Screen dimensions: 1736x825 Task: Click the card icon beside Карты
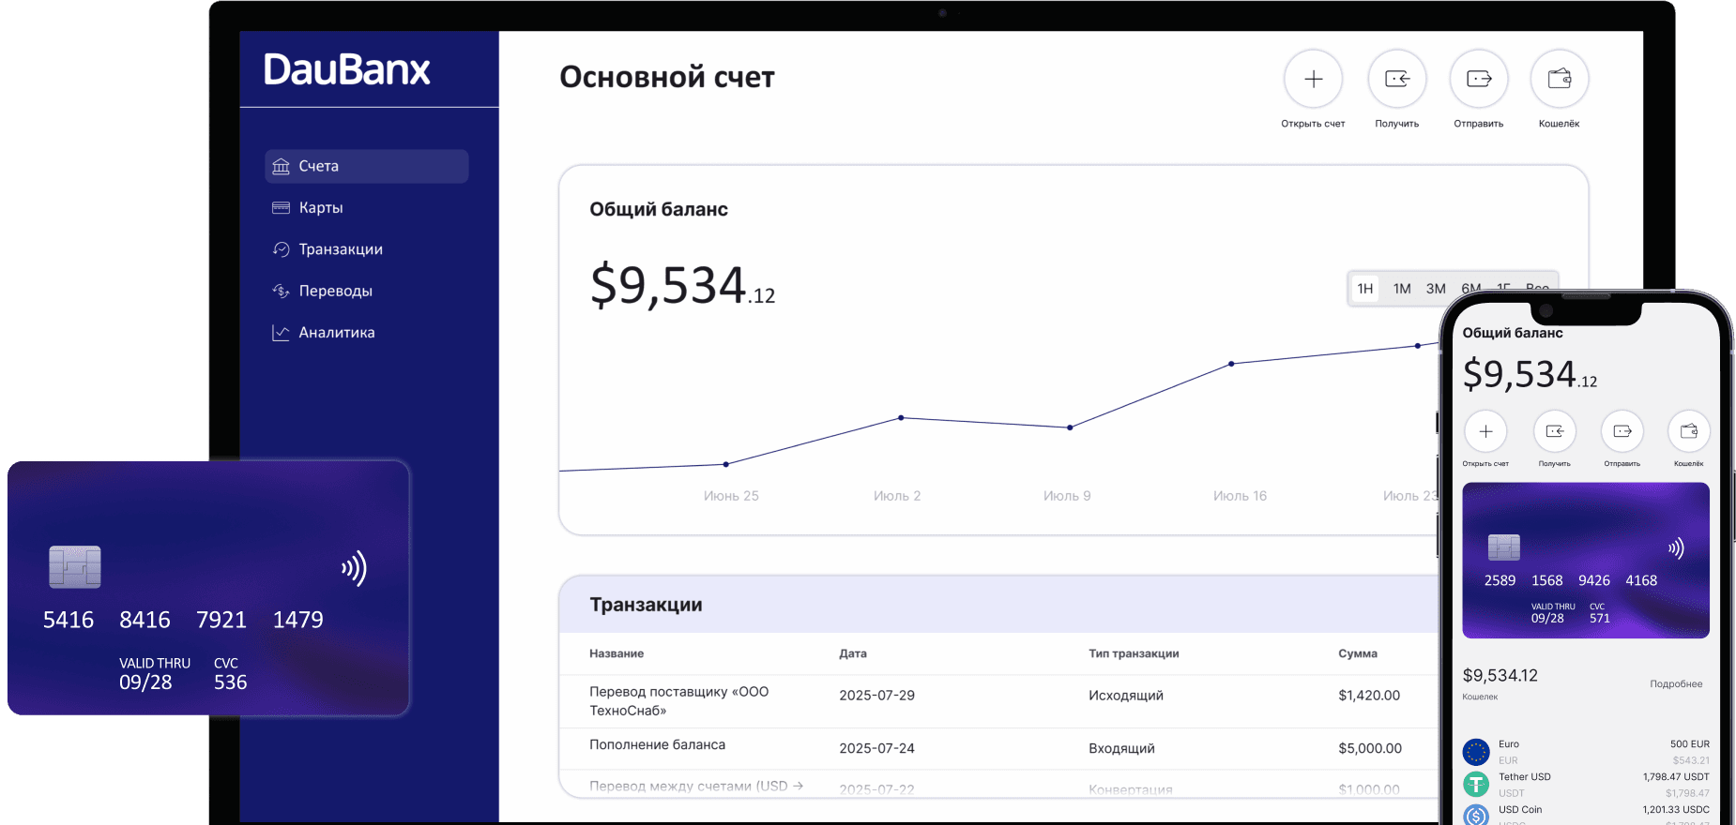coord(281,207)
